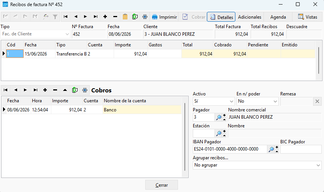Click the BIC Pagador input field
The height and width of the screenshot is (192, 324).
coord(301,149)
